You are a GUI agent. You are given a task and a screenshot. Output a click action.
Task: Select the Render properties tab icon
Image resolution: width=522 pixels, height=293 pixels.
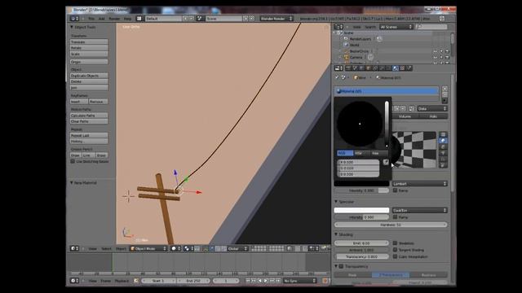click(x=348, y=68)
